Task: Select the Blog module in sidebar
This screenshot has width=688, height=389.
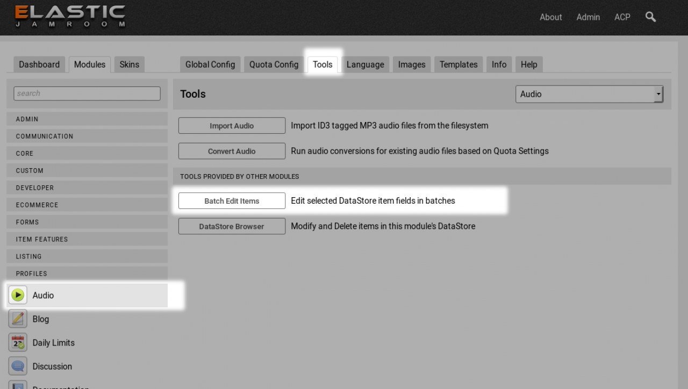Action: click(x=87, y=319)
